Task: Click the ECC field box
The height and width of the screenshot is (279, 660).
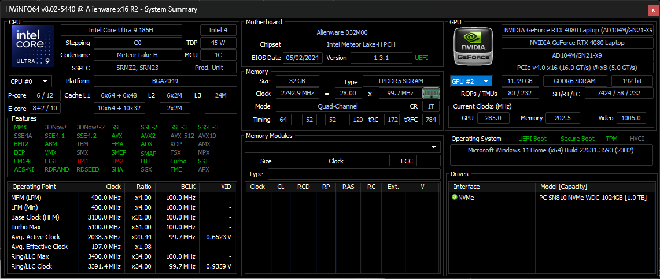Action: tap(429, 161)
